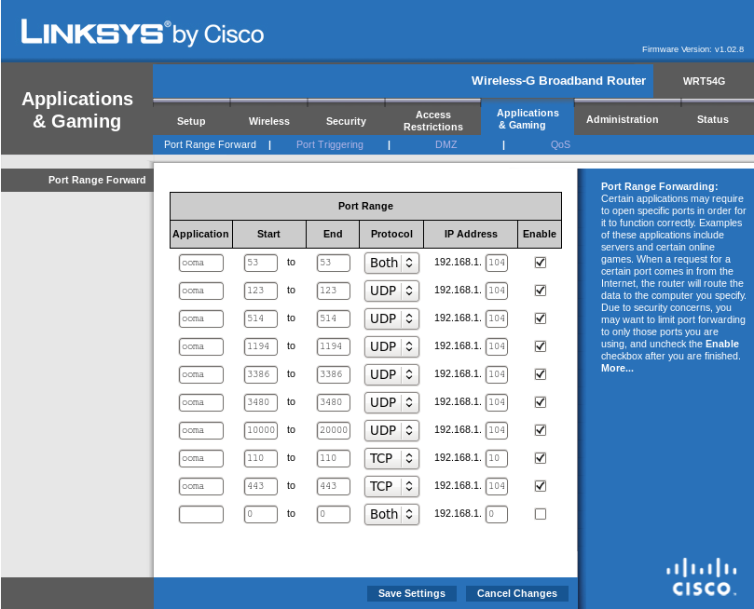Change protocol on port 110 TCP row

click(x=391, y=458)
